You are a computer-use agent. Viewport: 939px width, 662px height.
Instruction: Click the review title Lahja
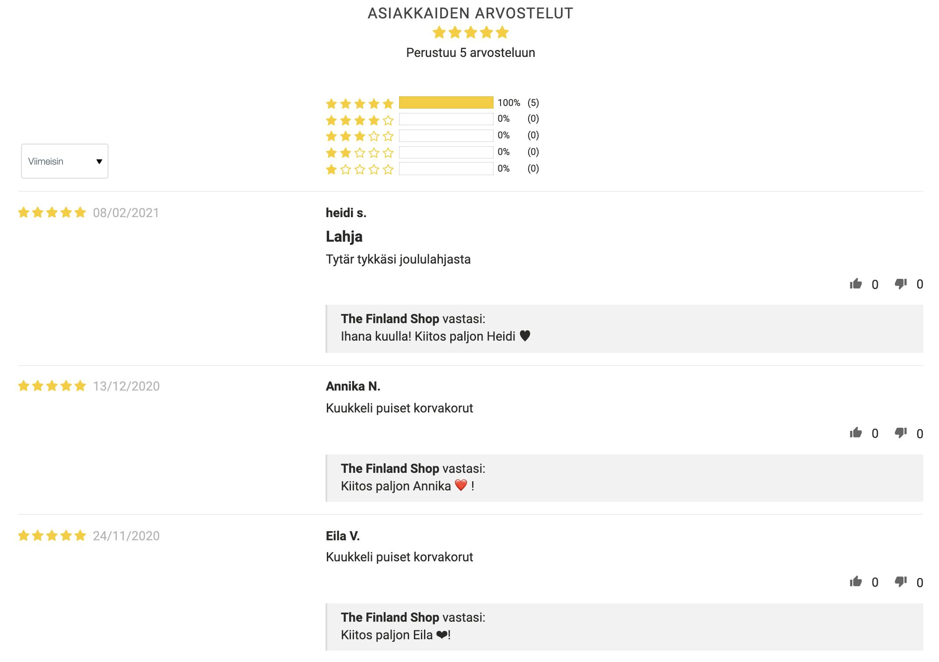tap(344, 236)
